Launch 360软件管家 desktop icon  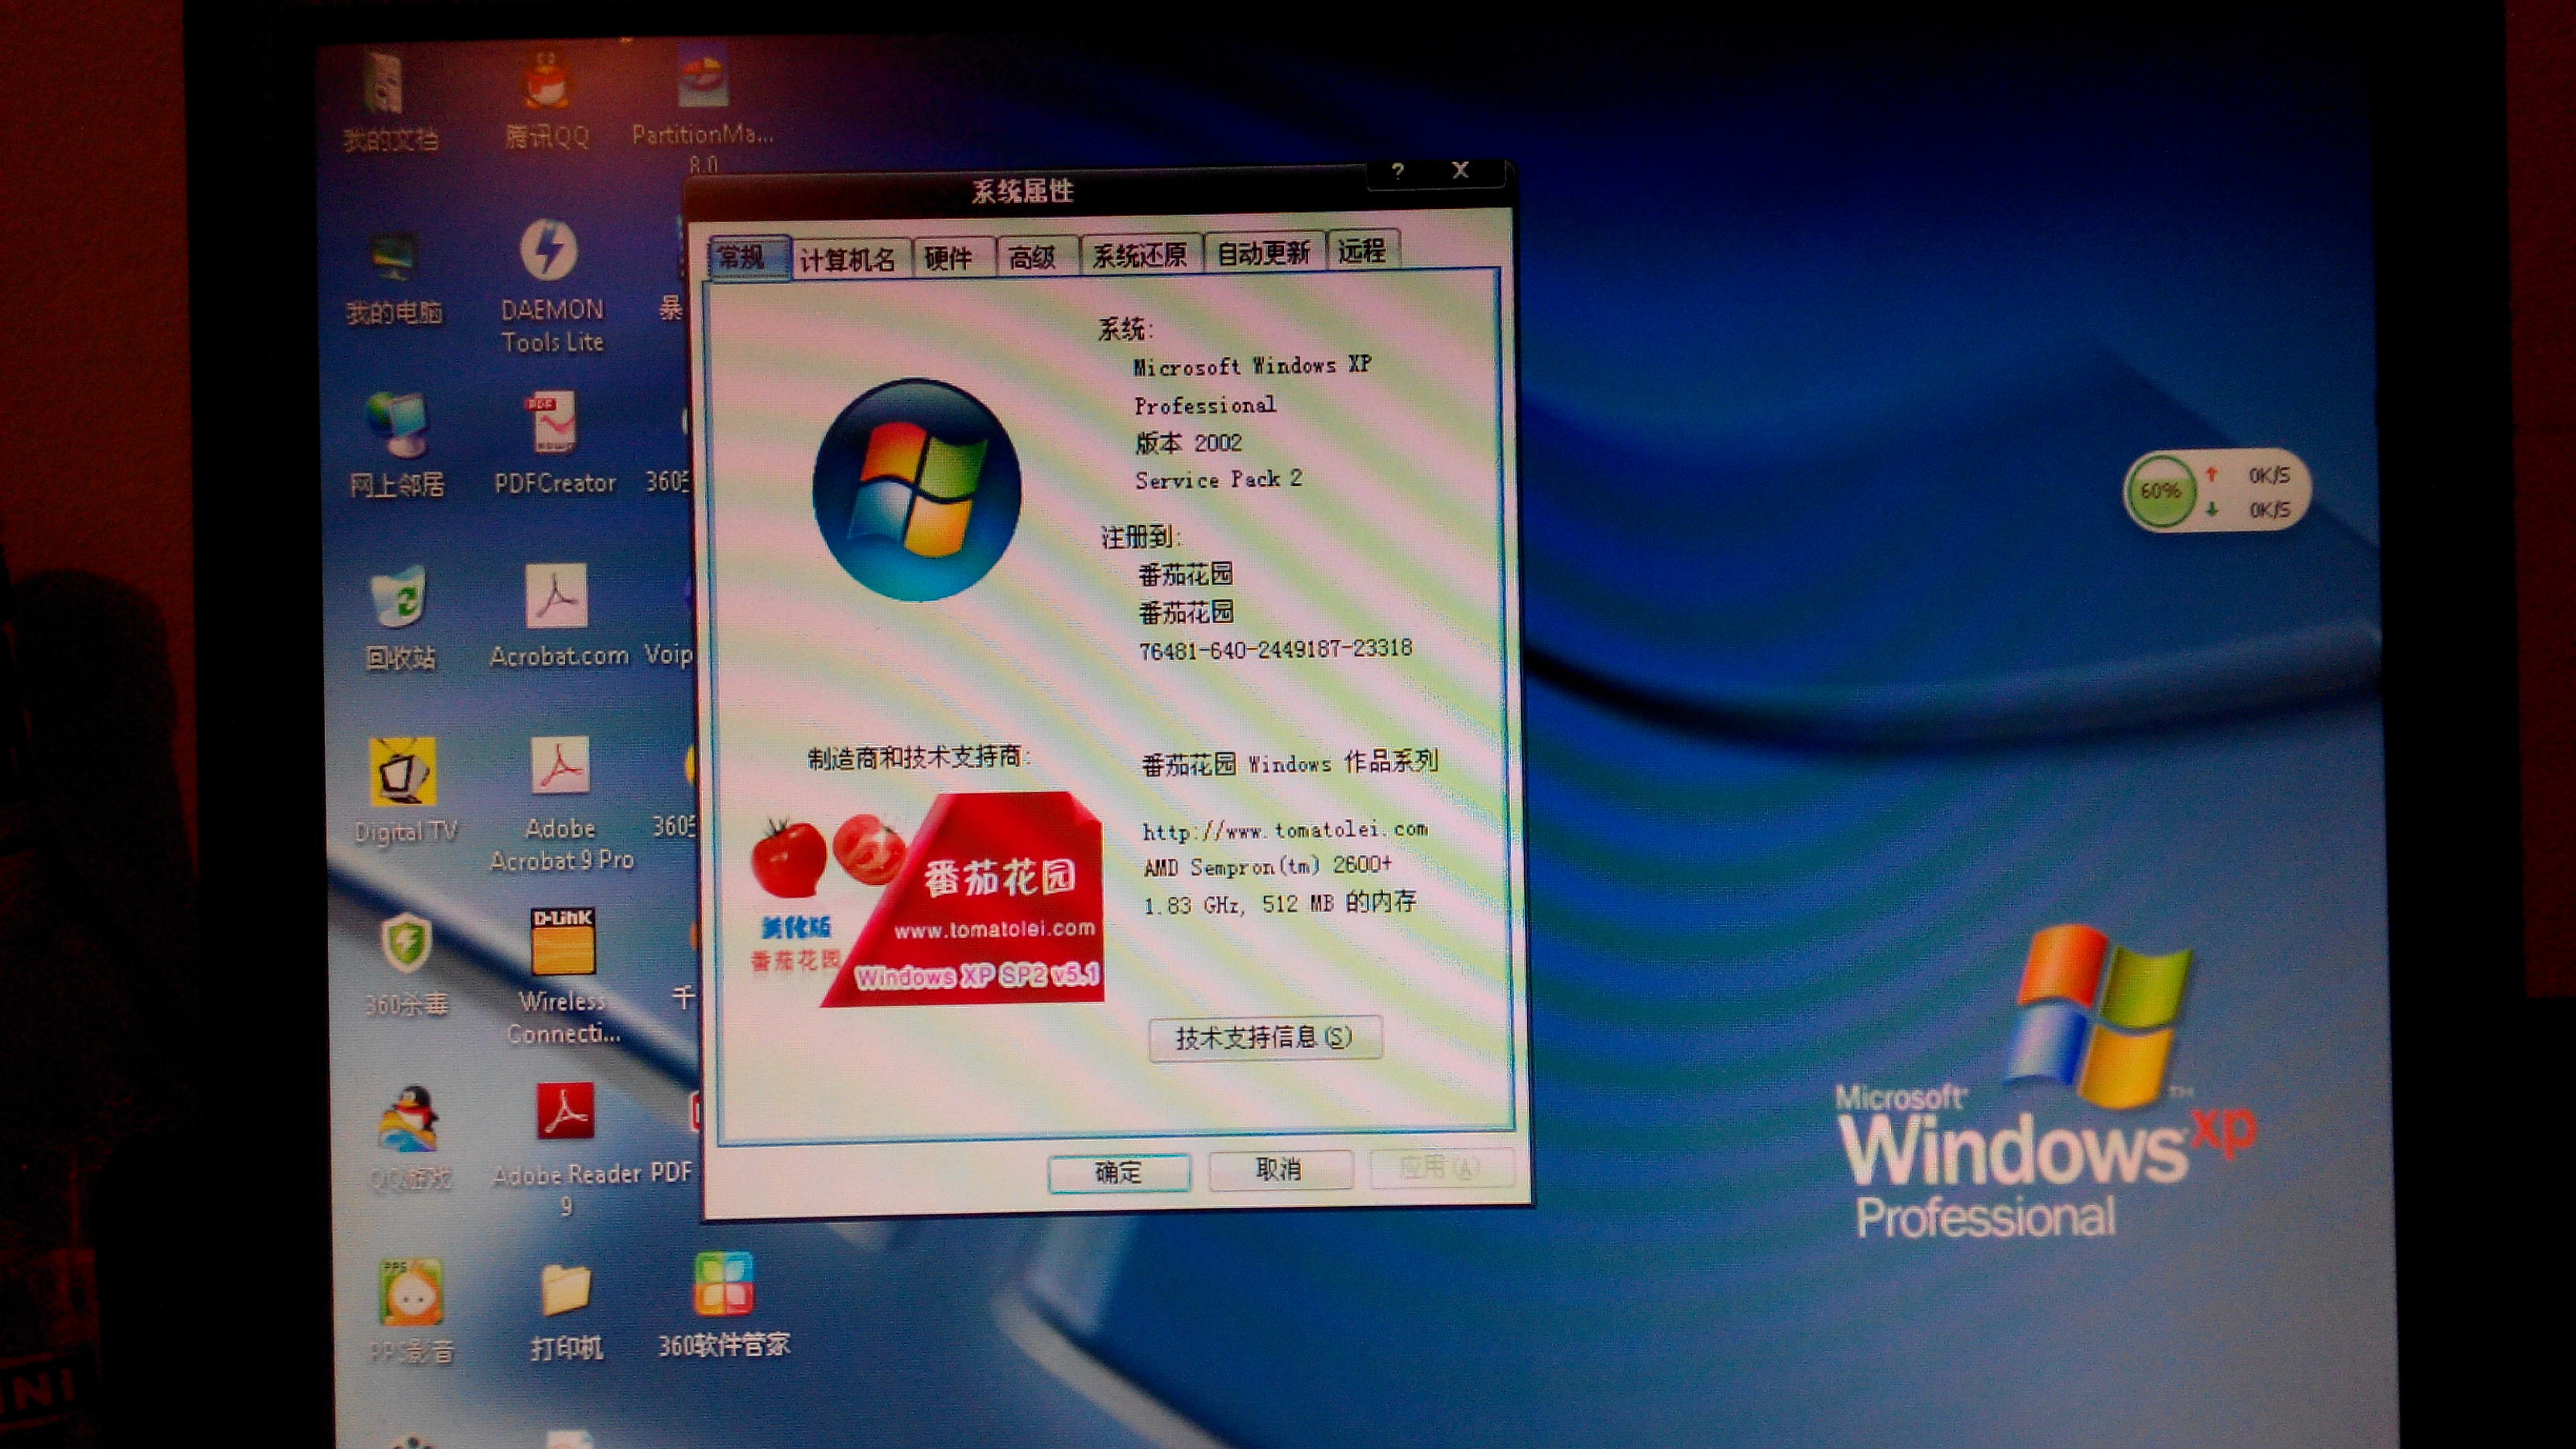[x=723, y=1306]
